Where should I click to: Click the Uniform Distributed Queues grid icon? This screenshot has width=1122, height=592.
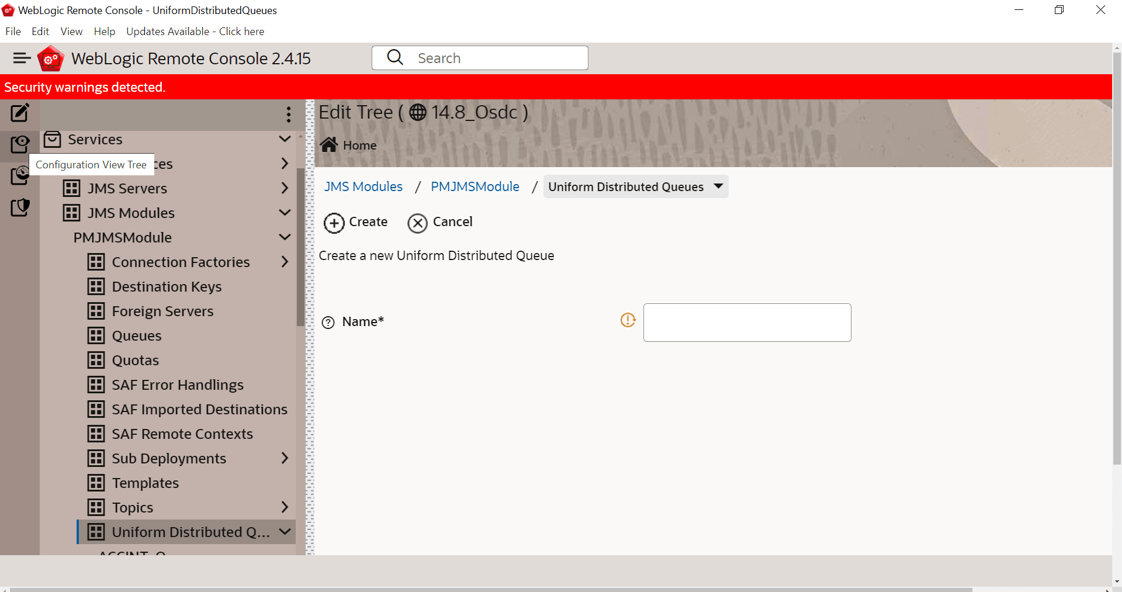tap(96, 532)
